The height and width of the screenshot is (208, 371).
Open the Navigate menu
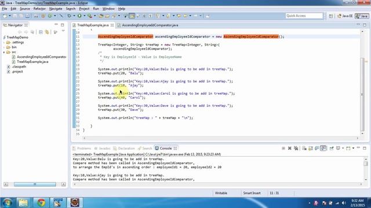56,9
